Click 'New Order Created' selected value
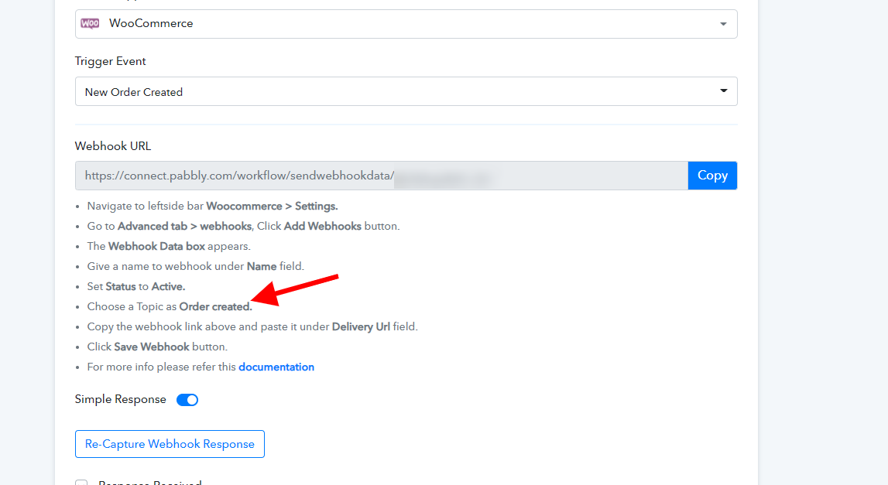 pyautogui.click(x=134, y=92)
